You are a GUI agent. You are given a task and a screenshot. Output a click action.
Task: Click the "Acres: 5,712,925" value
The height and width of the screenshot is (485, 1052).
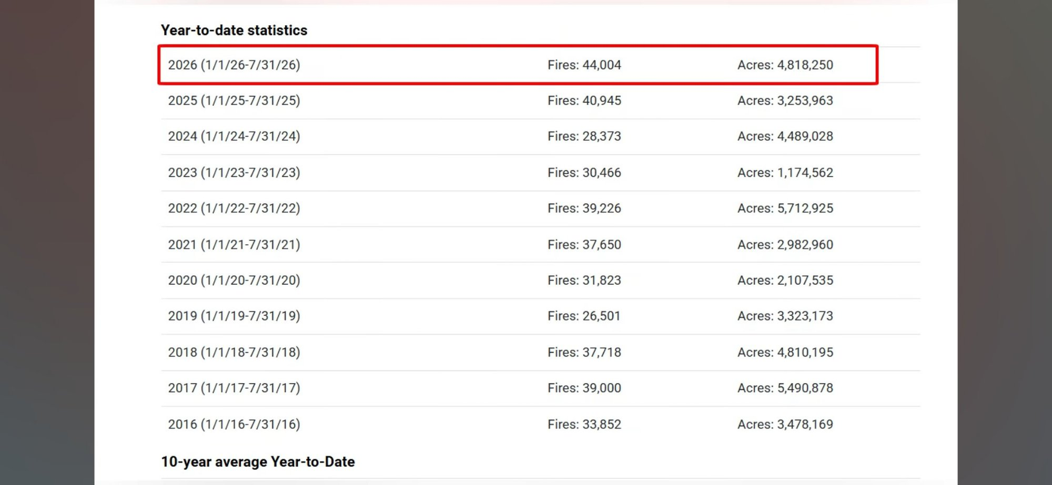point(785,208)
